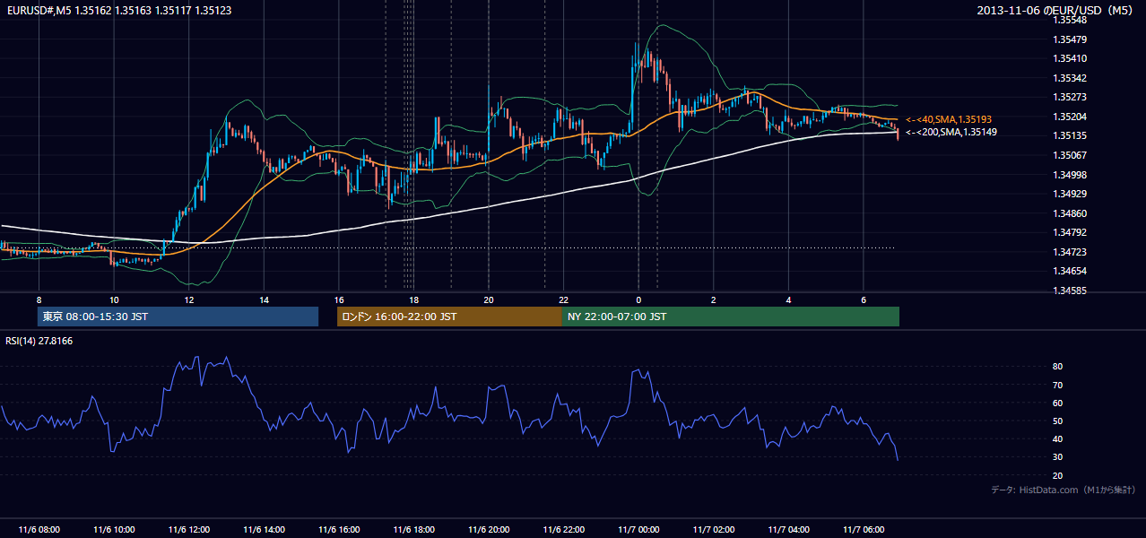
Task: Click price level 1.34929 on axis
Action: [1070, 194]
